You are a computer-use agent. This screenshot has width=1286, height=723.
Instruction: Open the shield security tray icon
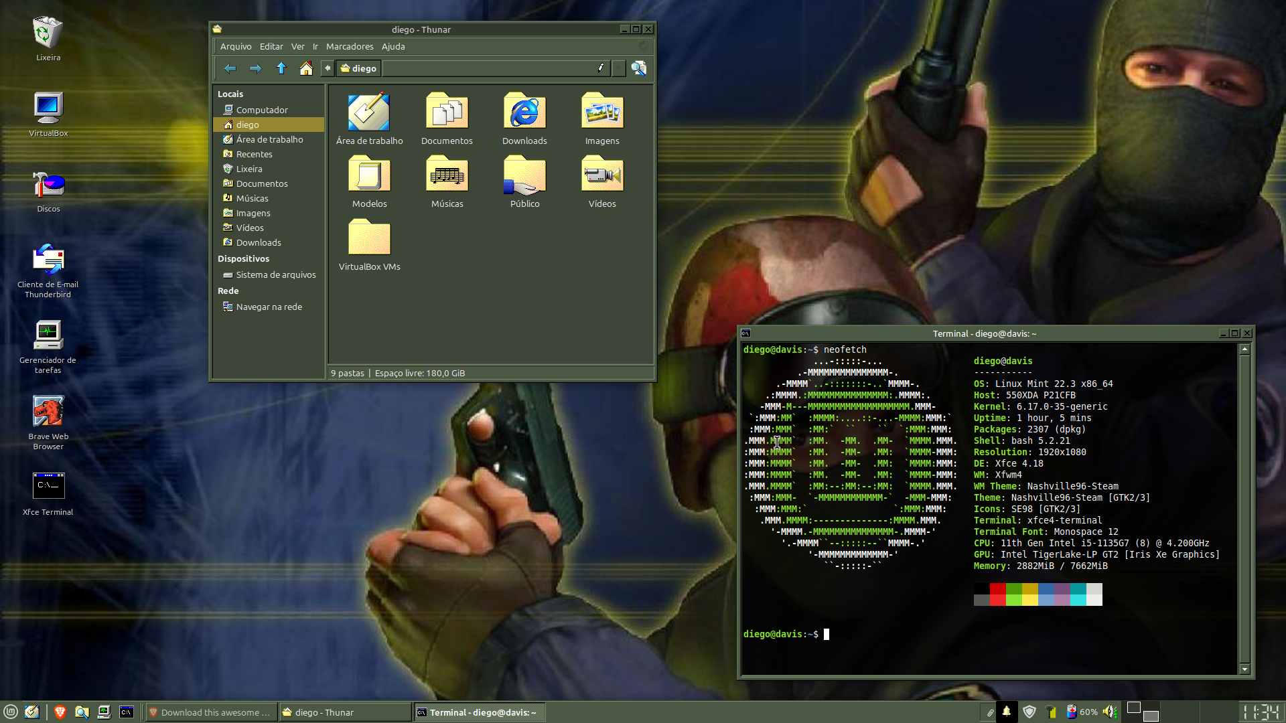click(x=1029, y=712)
